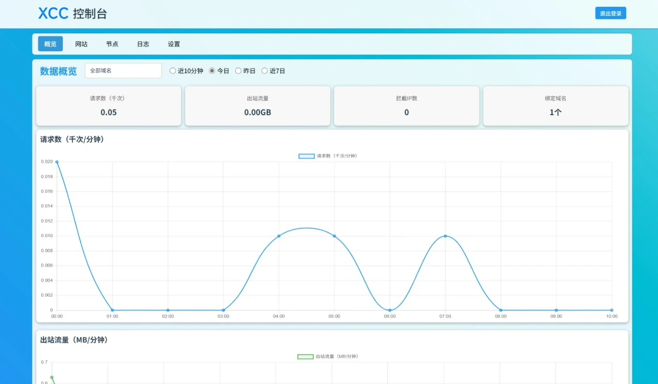Screen dimensions: 658x384
Task: Click the 全部域名 domain filter field
Action: pos(123,71)
